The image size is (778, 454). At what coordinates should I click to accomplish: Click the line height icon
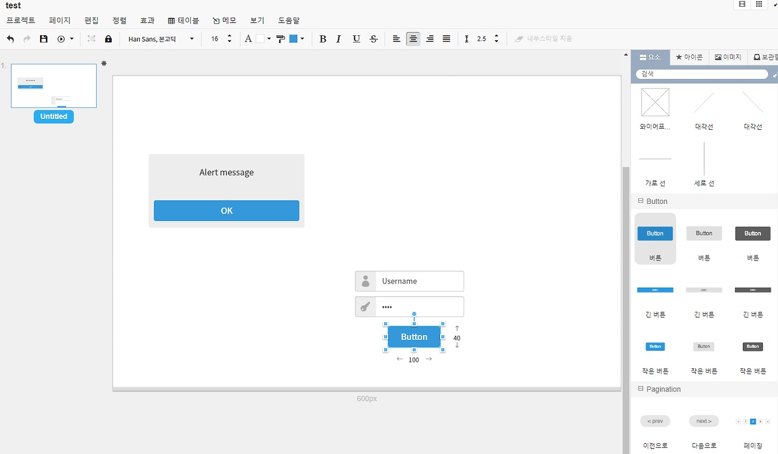pos(467,39)
